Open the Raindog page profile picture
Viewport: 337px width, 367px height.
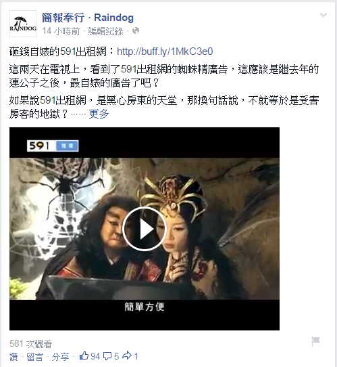23,24
